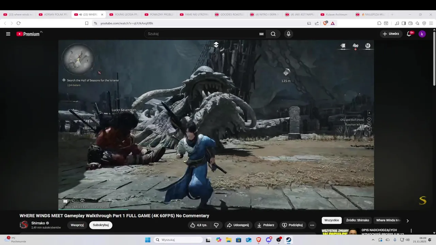Click the Udostępnij share button
436x245 pixels.
(x=238, y=225)
